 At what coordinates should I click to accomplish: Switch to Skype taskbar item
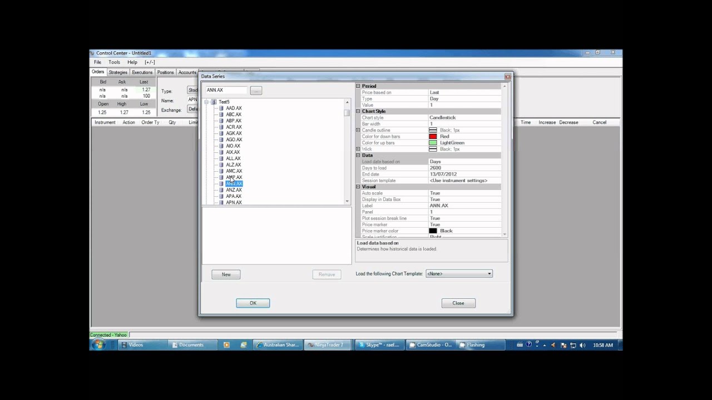379,345
